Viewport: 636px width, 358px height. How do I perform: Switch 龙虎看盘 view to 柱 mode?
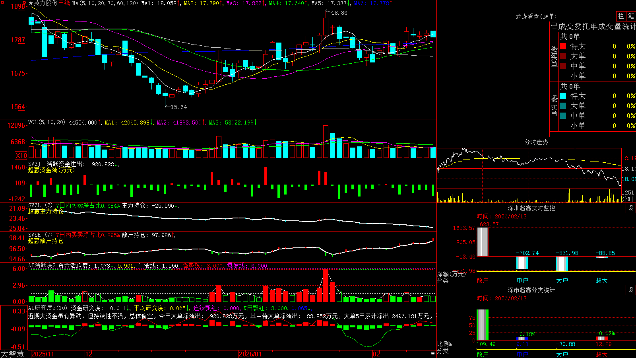coord(621,16)
